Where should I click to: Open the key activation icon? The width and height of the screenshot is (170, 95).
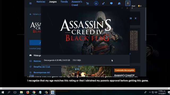[x=103, y=3]
